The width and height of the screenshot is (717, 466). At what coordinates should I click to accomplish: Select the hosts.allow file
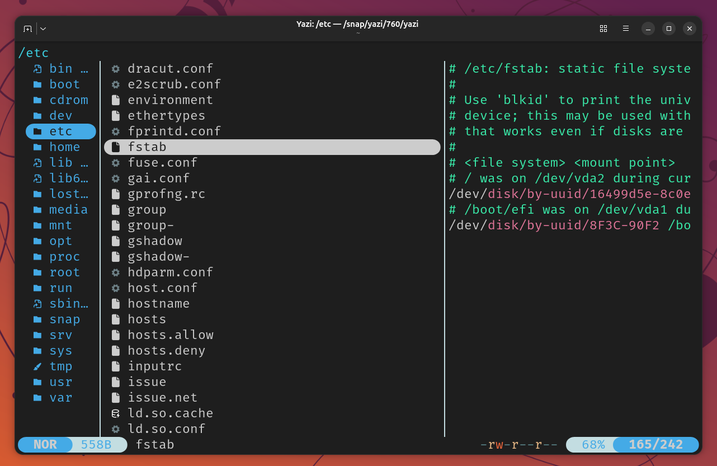[171, 335]
